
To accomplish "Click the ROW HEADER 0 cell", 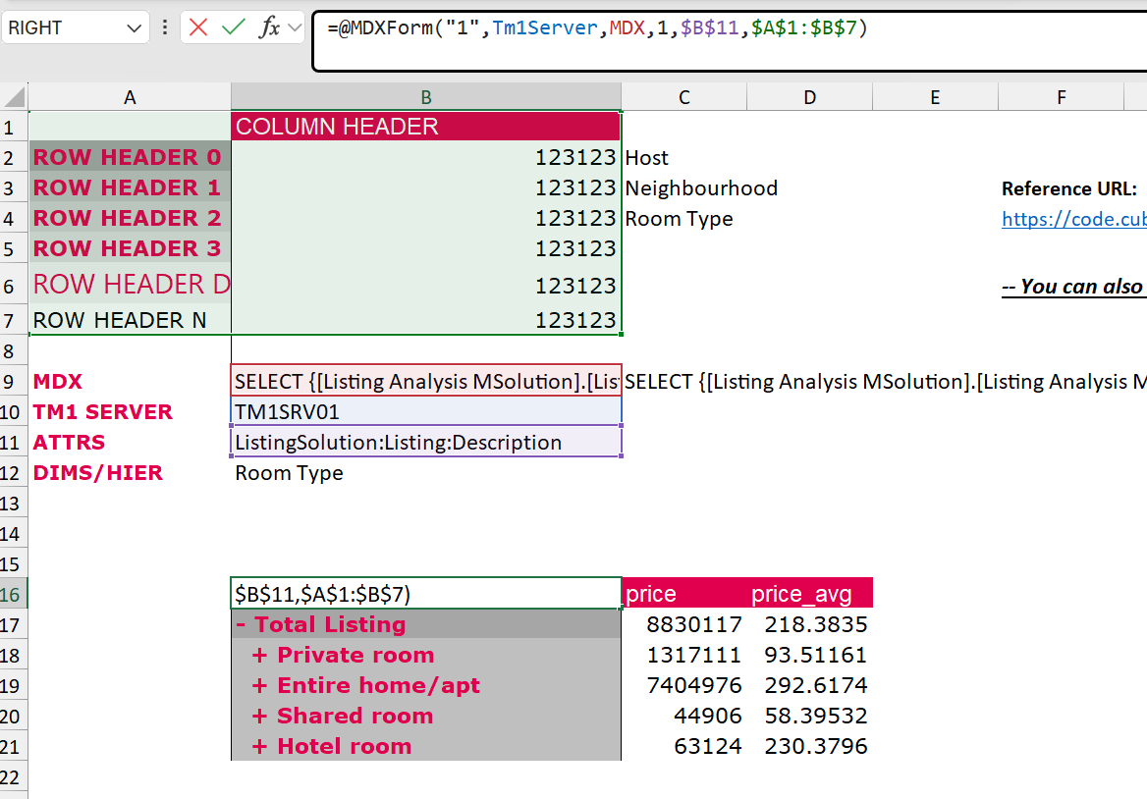I will pos(130,157).
